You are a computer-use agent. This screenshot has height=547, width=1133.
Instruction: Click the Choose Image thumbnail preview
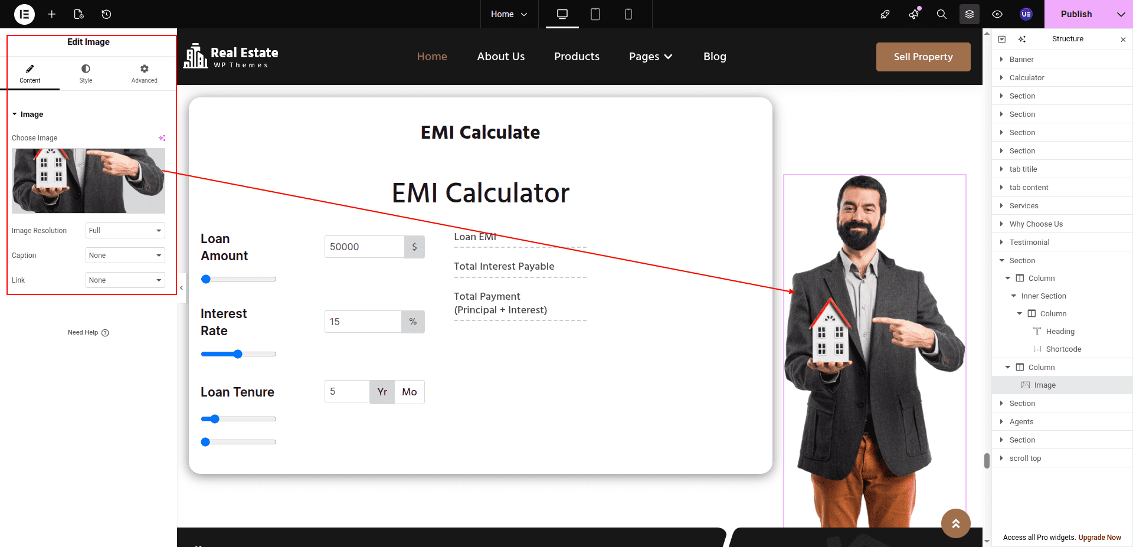[x=89, y=181]
